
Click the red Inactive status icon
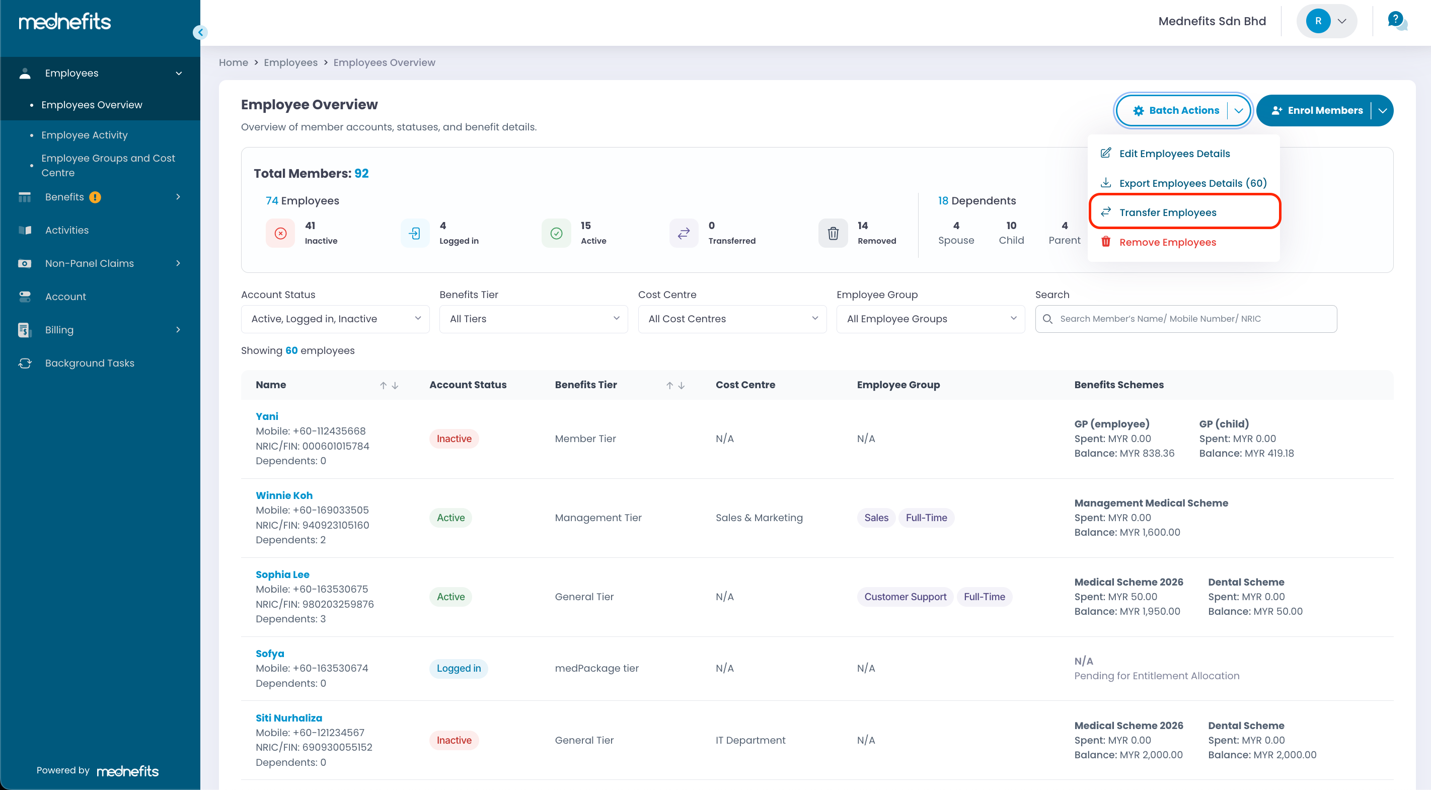(x=280, y=233)
